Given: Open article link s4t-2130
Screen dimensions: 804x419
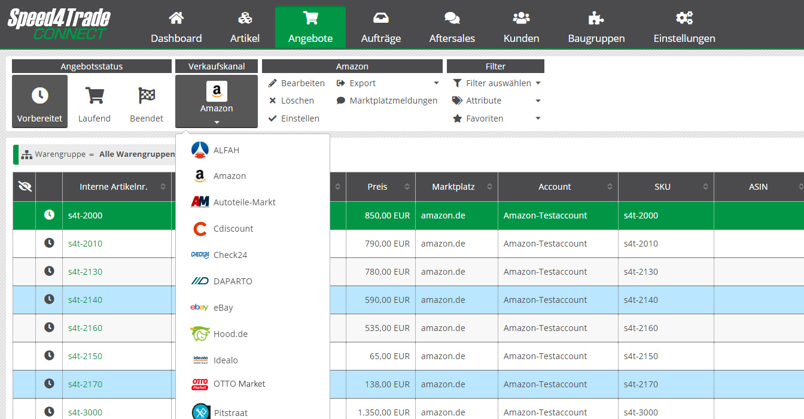Looking at the screenshot, I should 85,272.
